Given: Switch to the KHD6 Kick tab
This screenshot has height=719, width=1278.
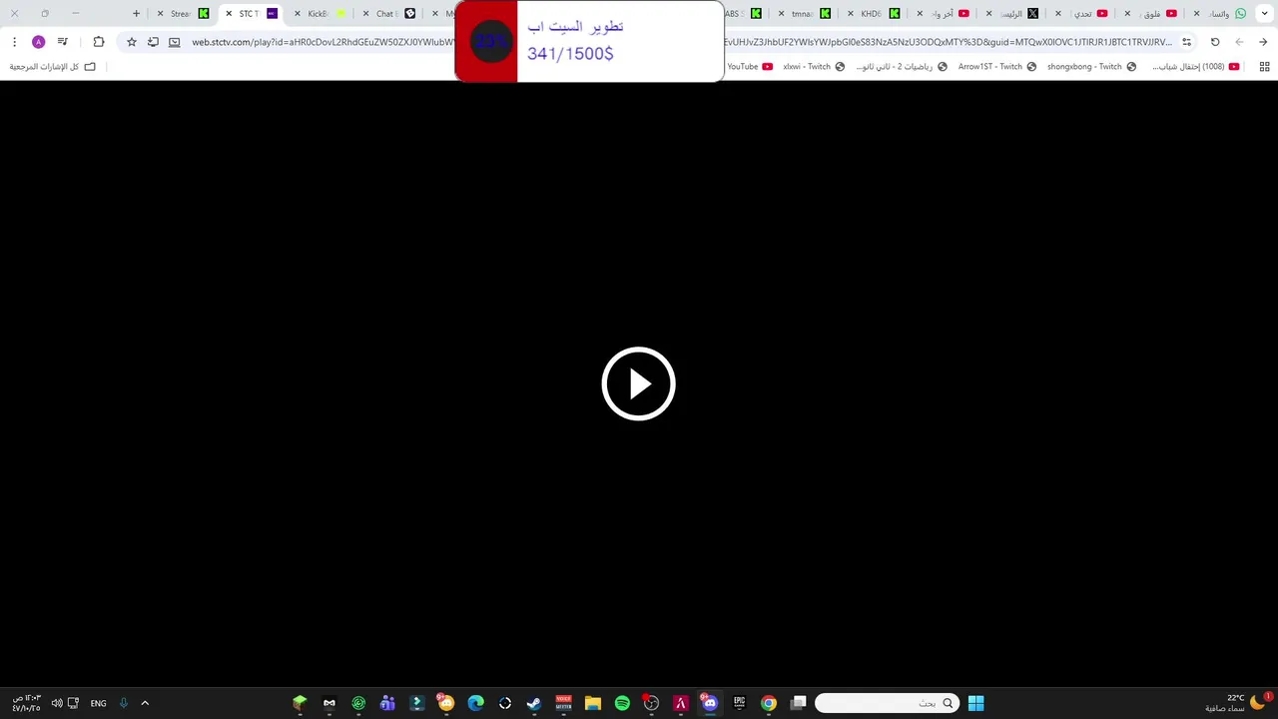Looking at the screenshot, I should click(873, 14).
